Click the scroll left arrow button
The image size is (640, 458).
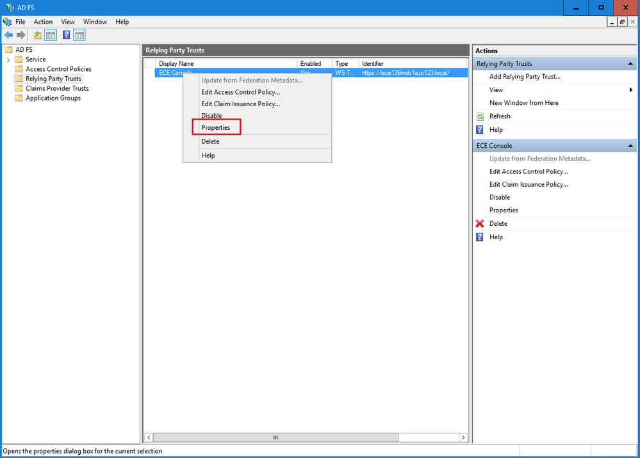click(x=149, y=438)
